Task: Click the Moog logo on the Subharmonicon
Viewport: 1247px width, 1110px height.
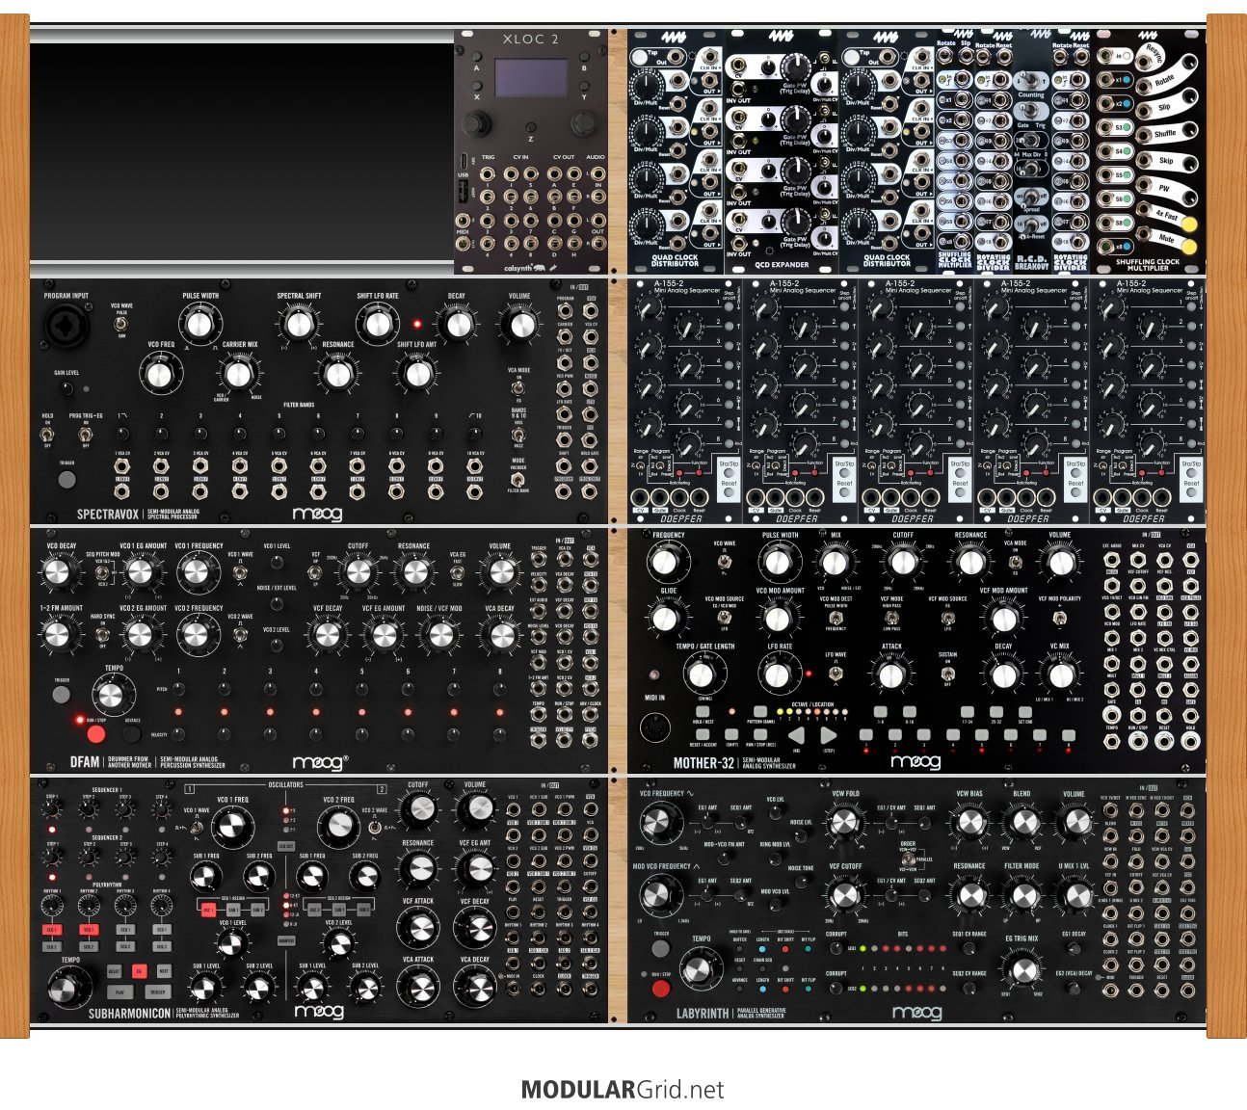Action: click(317, 1012)
